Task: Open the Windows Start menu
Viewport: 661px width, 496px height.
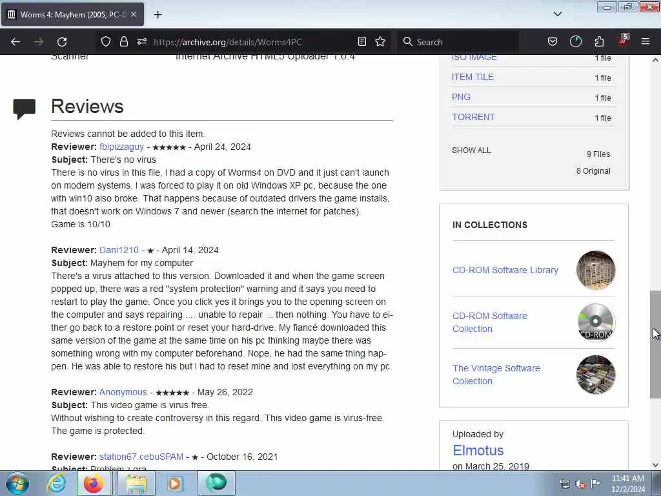Action: coord(17,483)
